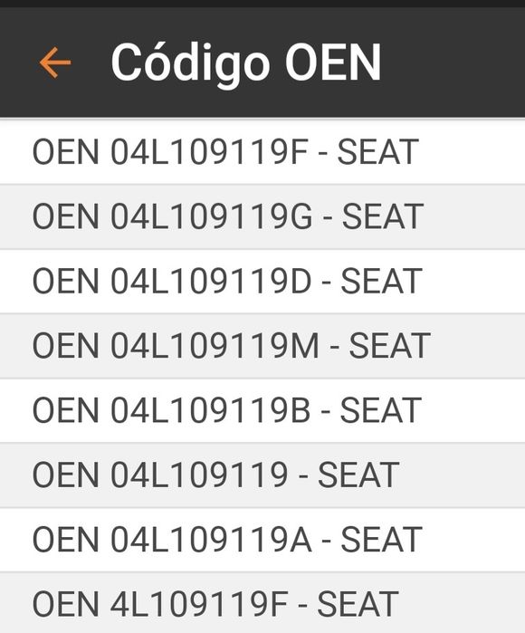
Task: Pick the OEN 04L109119M row
Action: click(262, 346)
